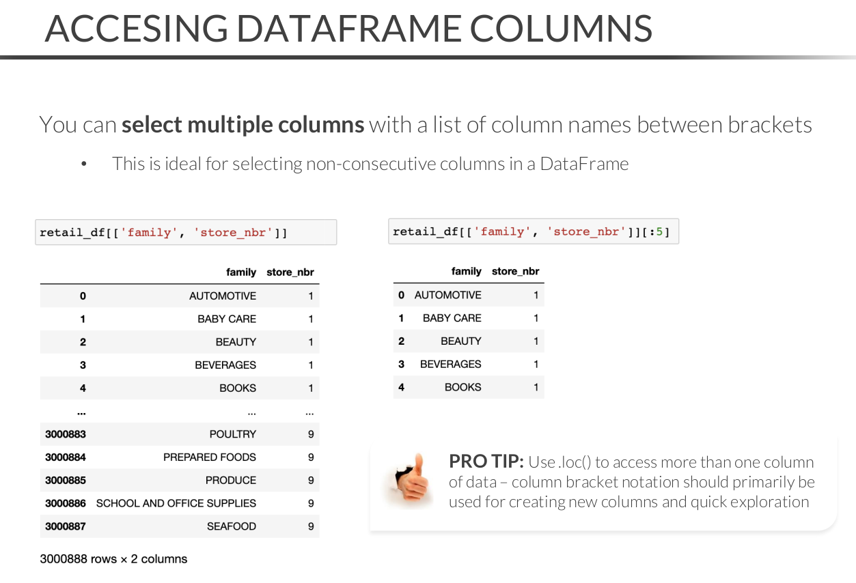Click the code cell ending with [:5]
This screenshot has height=583, width=856.
point(532,231)
